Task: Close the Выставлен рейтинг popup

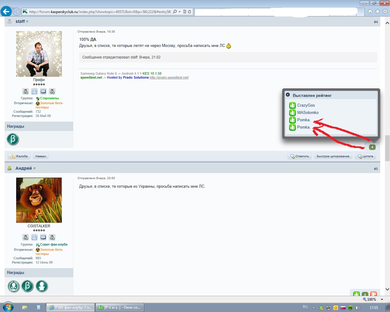Action: pos(288,95)
